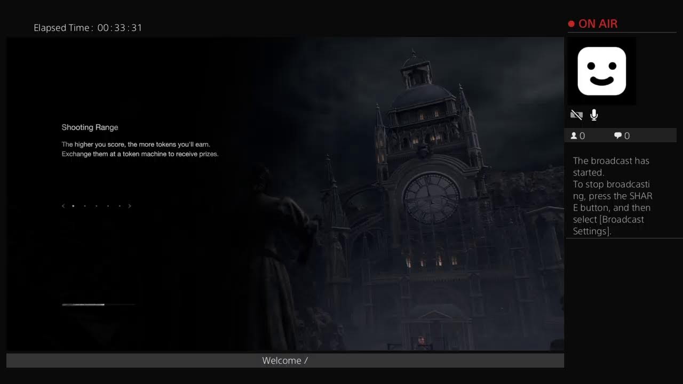683x384 pixels.
Task: Click the Welcome / message bar
Action: (x=285, y=361)
